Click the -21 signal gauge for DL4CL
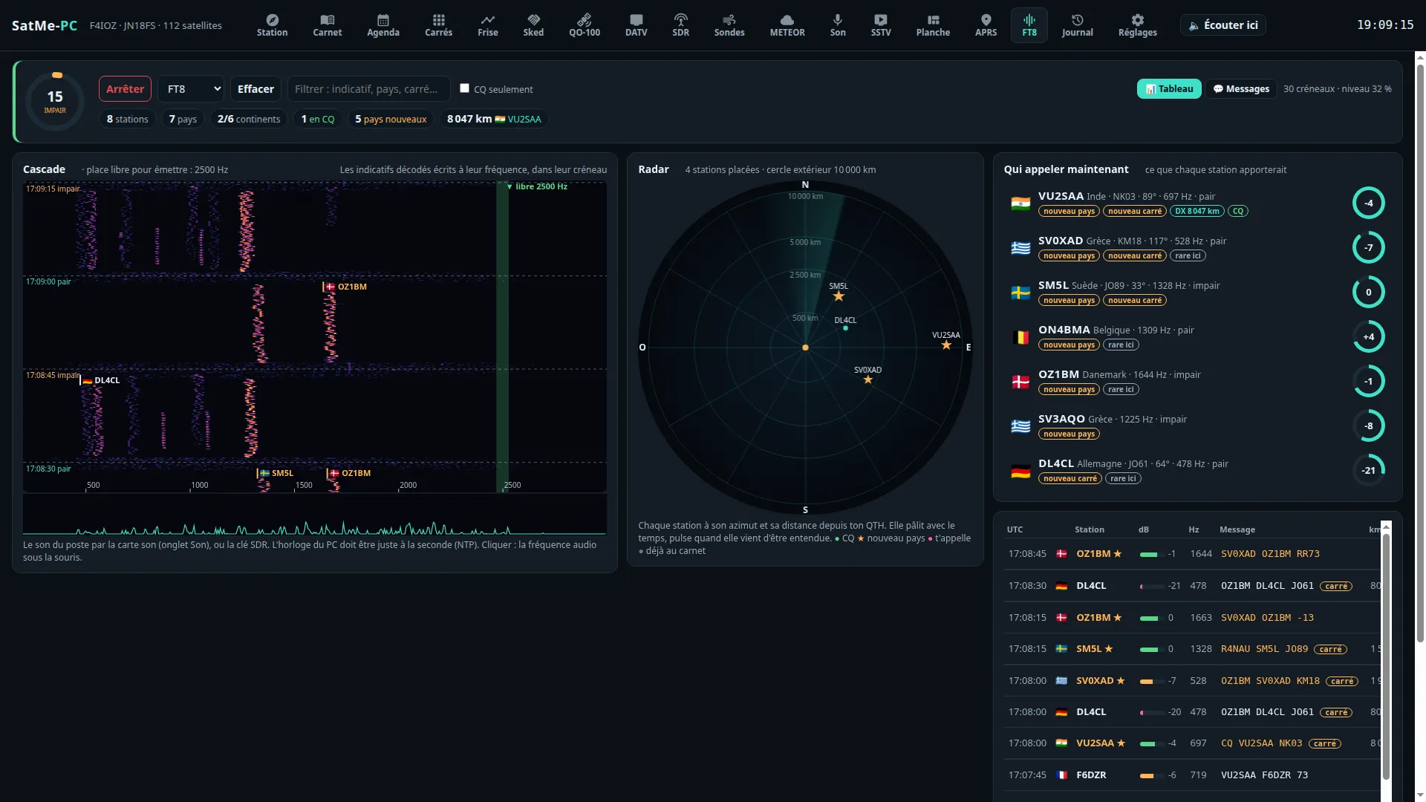The width and height of the screenshot is (1426, 802). tap(1368, 470)
